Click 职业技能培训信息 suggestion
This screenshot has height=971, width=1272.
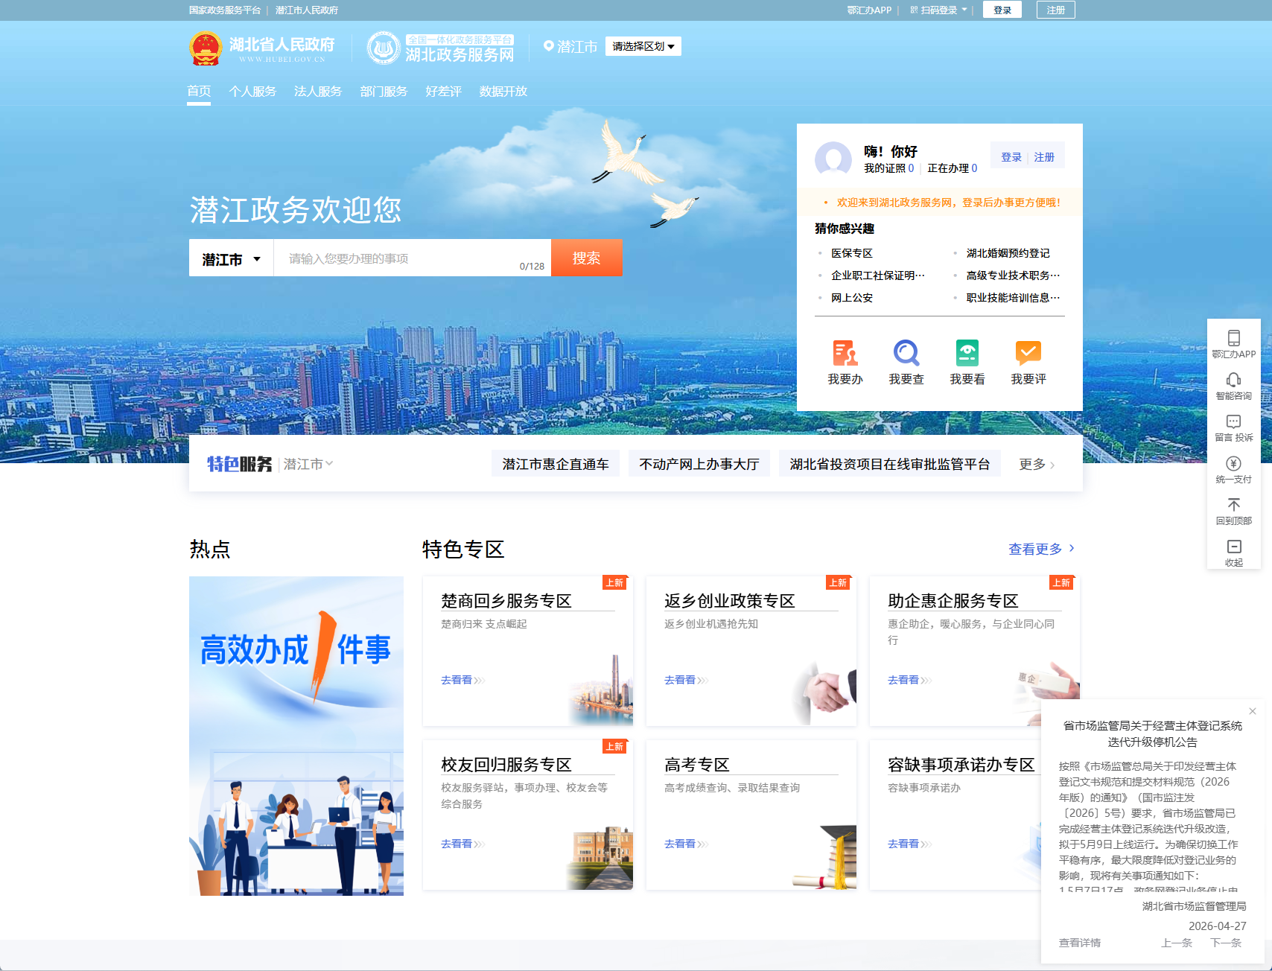(1013, 298)
